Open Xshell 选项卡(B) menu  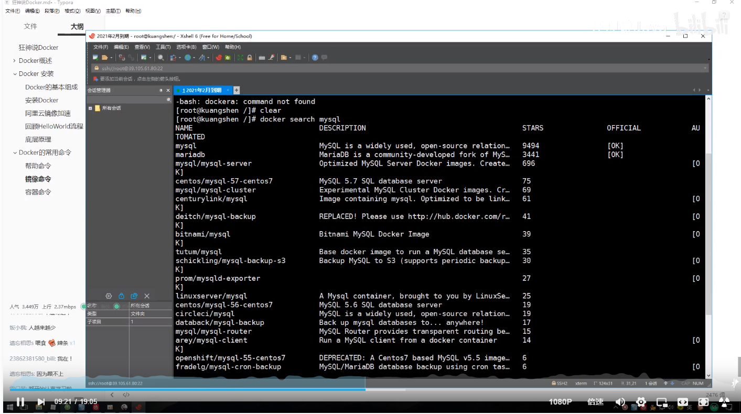click(x=186, y=47)
